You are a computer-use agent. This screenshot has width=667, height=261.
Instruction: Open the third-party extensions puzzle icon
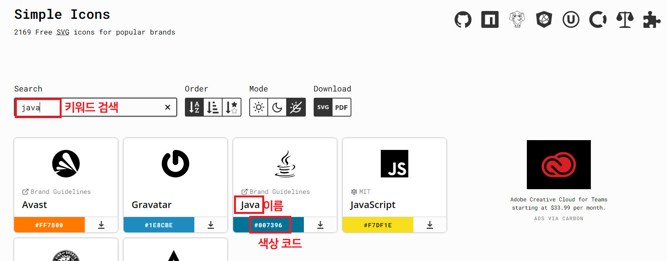coord(652,19)
